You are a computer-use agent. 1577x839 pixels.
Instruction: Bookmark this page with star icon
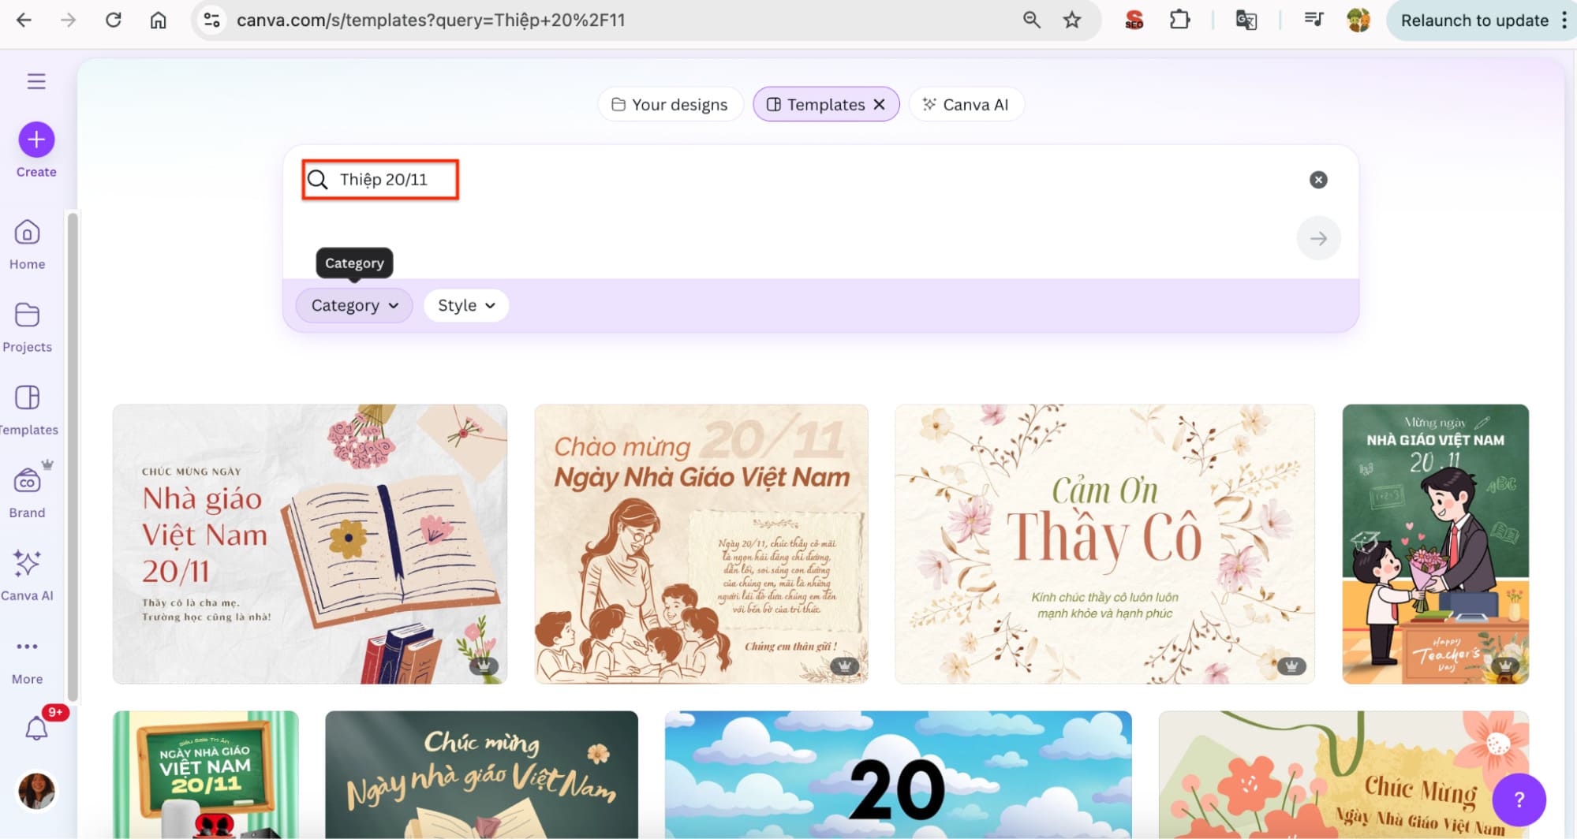tap(1071, 20)
